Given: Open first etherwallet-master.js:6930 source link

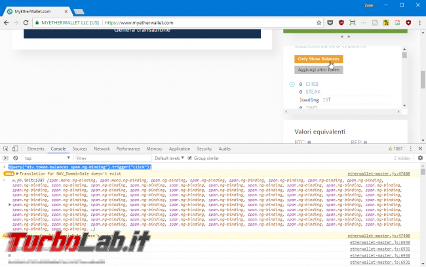Looking at the screenshot, I should (x=380, y=242).
